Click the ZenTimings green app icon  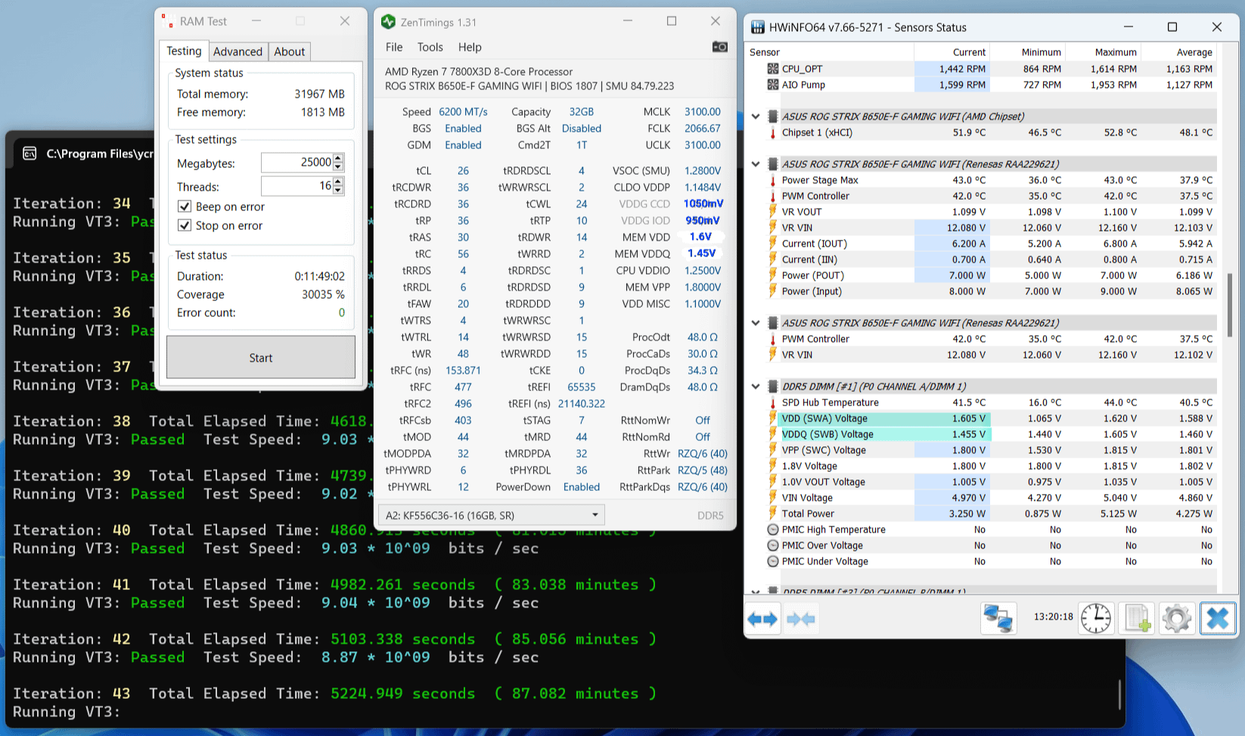(388, 22)
